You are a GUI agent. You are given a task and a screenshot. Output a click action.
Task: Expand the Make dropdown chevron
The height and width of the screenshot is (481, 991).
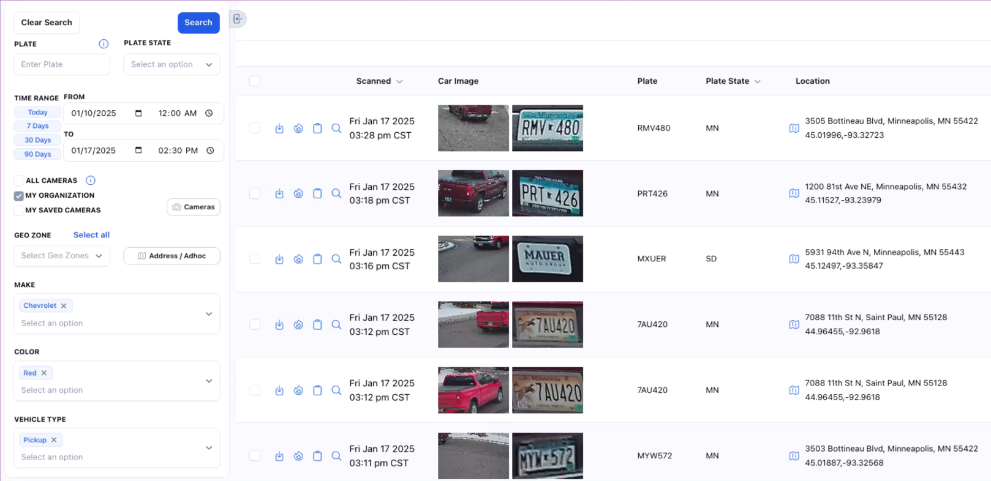(209, 314)
